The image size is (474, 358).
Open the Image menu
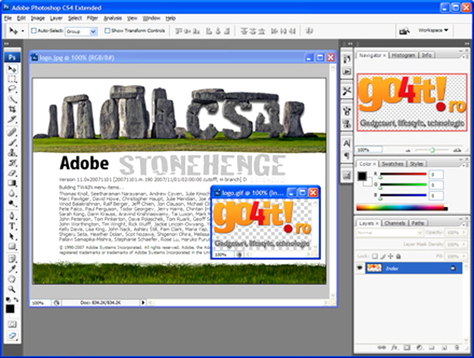pos(38,18)
